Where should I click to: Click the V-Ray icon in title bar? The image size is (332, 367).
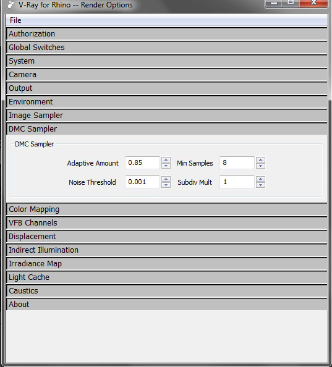[x=11, y=4]
